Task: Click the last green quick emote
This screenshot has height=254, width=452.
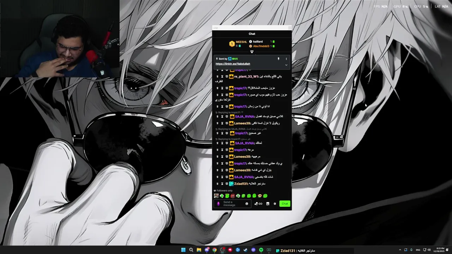Action: click(265, 196)
